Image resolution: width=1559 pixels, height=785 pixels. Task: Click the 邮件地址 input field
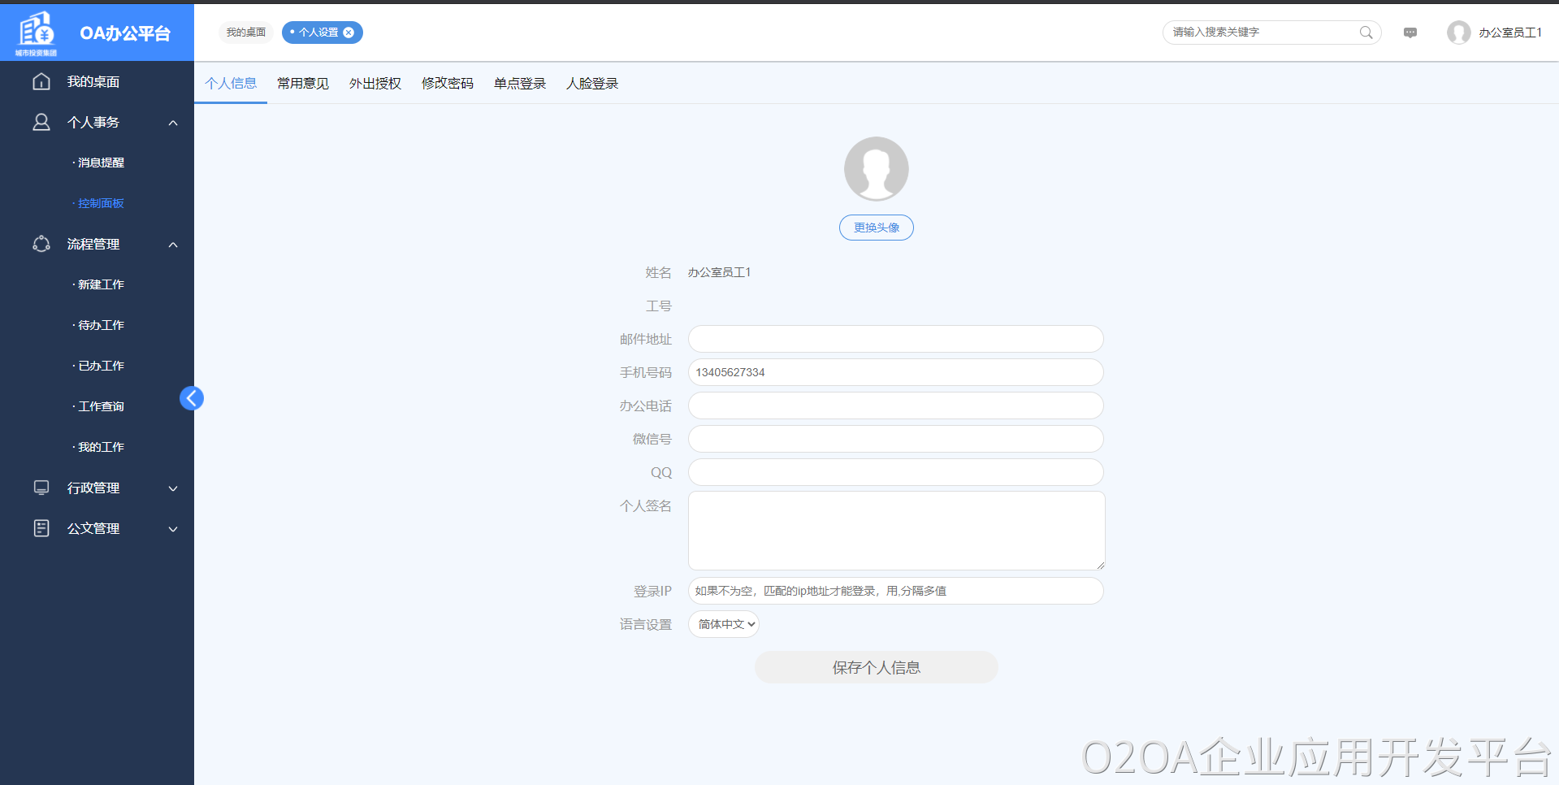point(895,339)
